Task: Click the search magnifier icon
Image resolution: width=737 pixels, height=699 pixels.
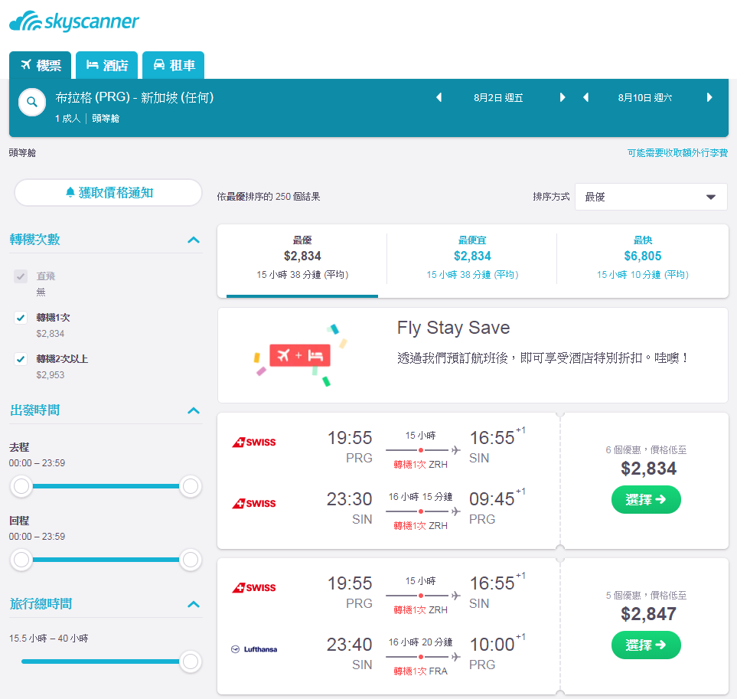Action: click(32, 102)
